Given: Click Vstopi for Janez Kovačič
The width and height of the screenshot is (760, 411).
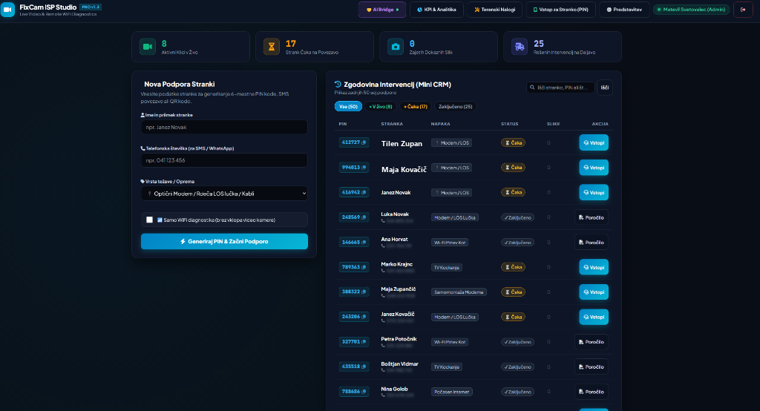Looking at the screenshot, I should [x=594, y=317].
